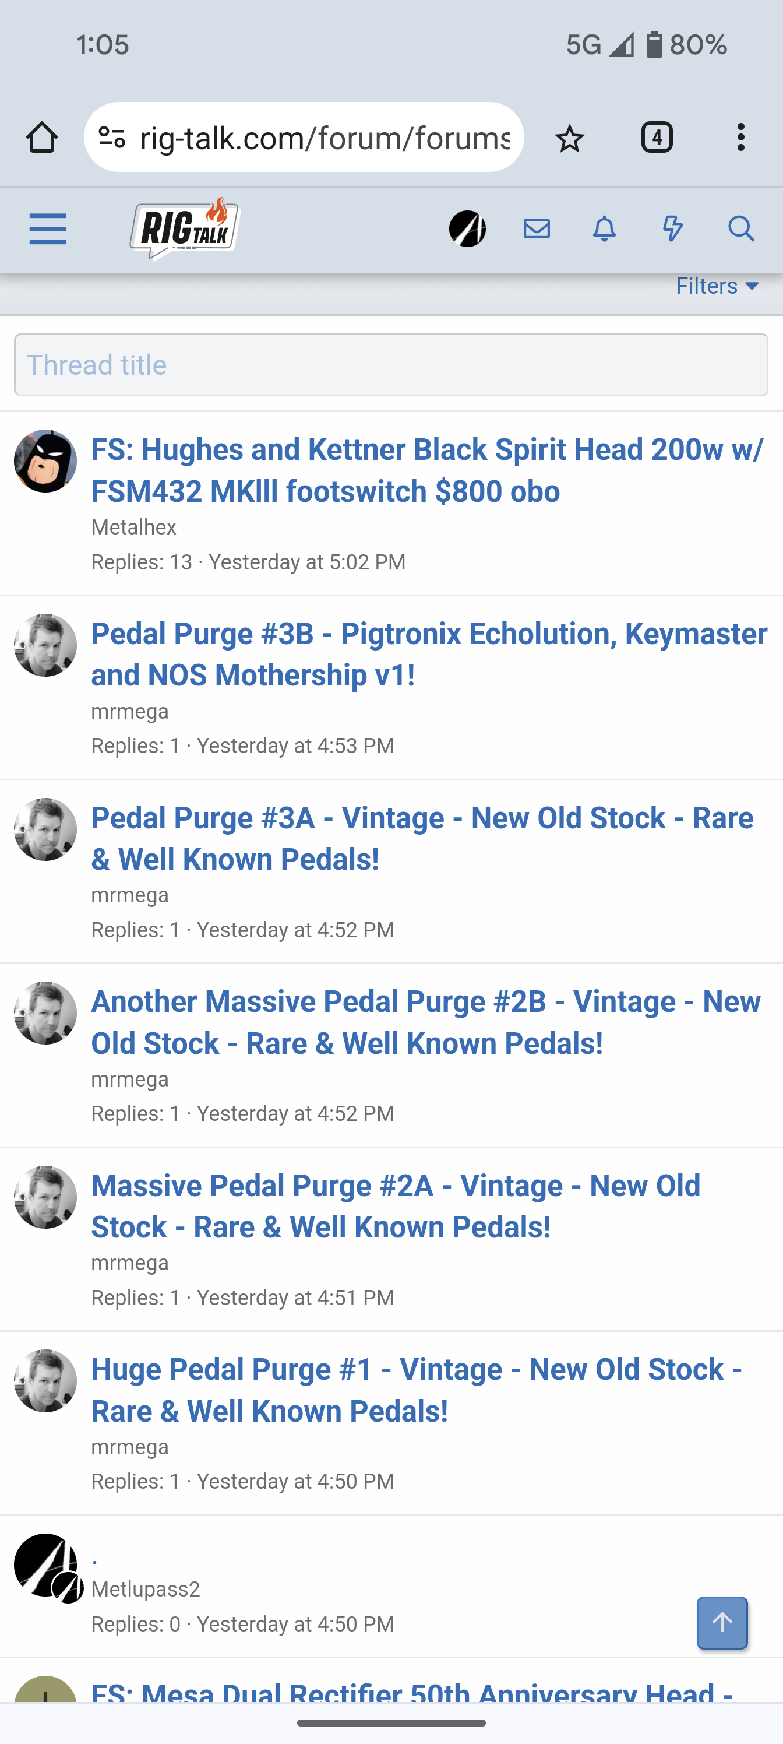Tap the Rig Talk logo
783x1744 pixels.
point(185,229)
